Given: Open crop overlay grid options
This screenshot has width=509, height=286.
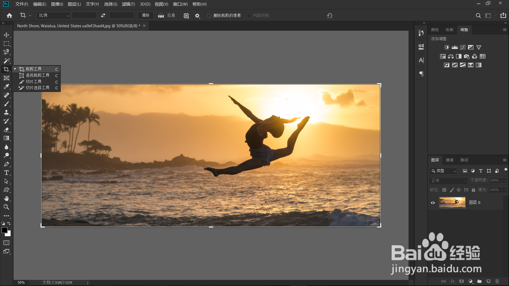Looking at the screenshot, I should pyautogui.click(x=186, y=16).
